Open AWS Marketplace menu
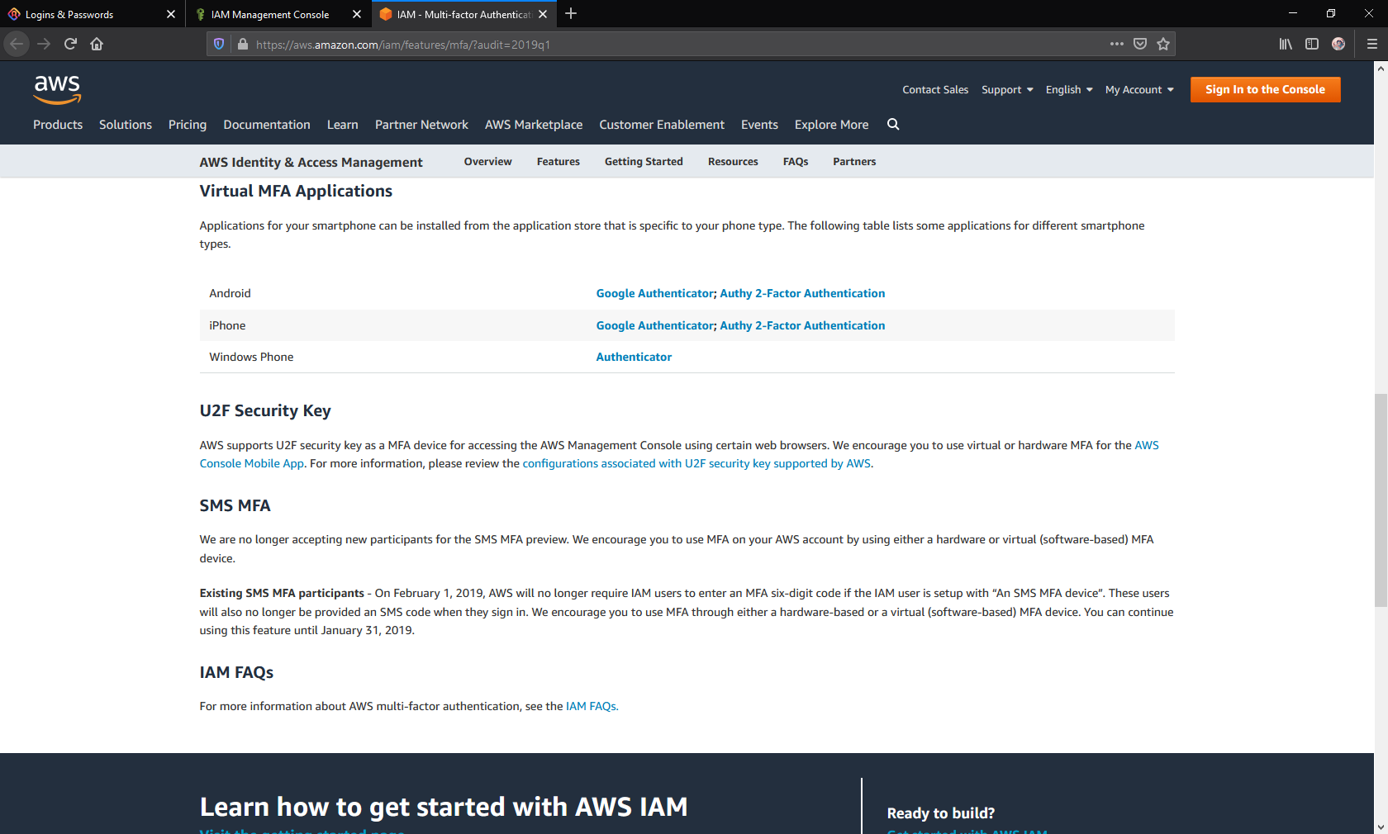Image resolution: width=1388 pixels, height=834 pixels. point(534,125)
